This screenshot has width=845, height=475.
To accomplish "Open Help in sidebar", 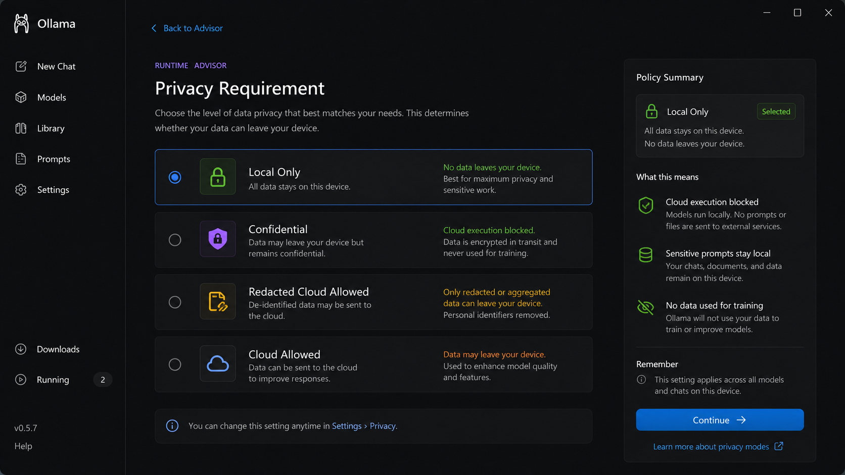I will [23, 446].
